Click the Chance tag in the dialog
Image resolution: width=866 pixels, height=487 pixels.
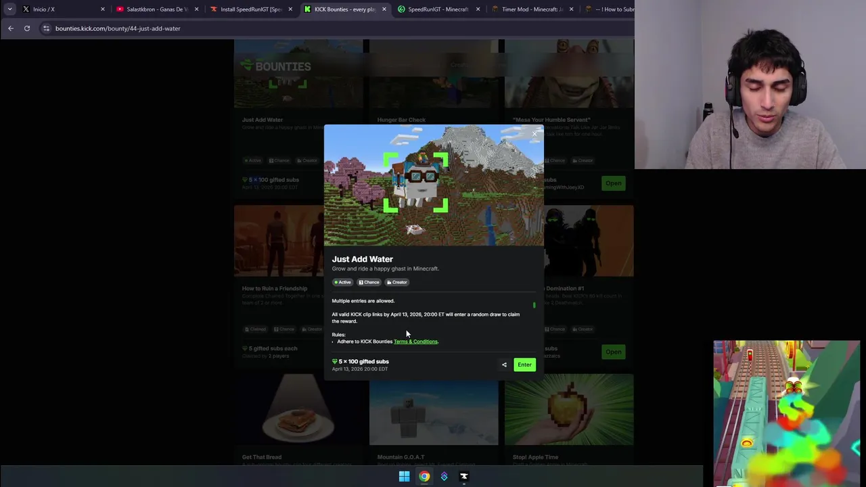coord(369,282)
